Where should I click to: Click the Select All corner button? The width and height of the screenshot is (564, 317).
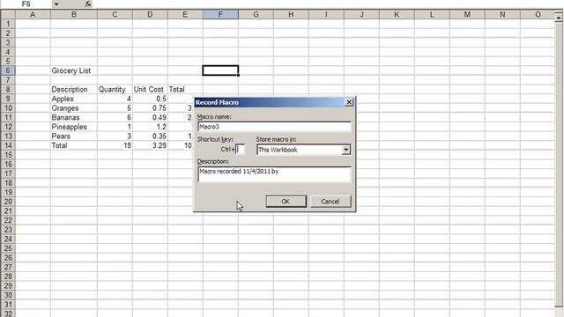(8, 15)
